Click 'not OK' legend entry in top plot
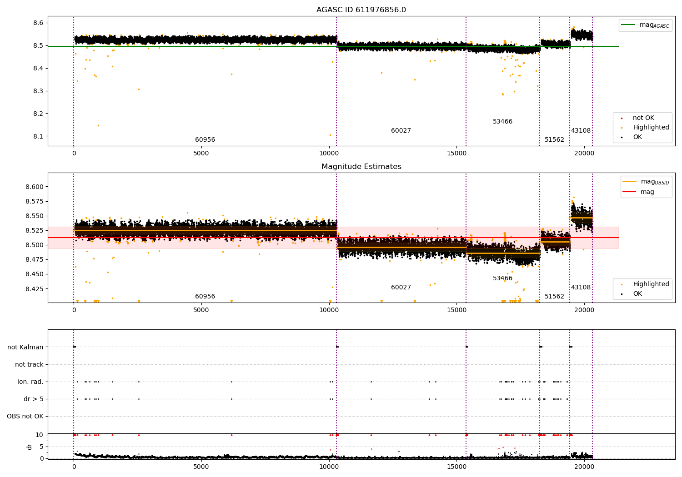This screenshot has height=477, width=682. click(x=643, y=118)
